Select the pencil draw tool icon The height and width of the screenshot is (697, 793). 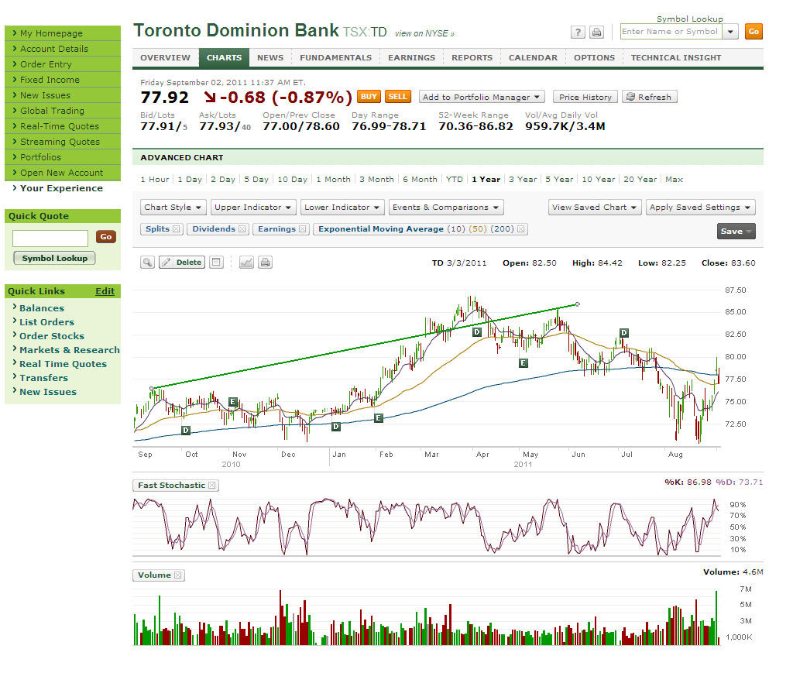coord(166,262)
